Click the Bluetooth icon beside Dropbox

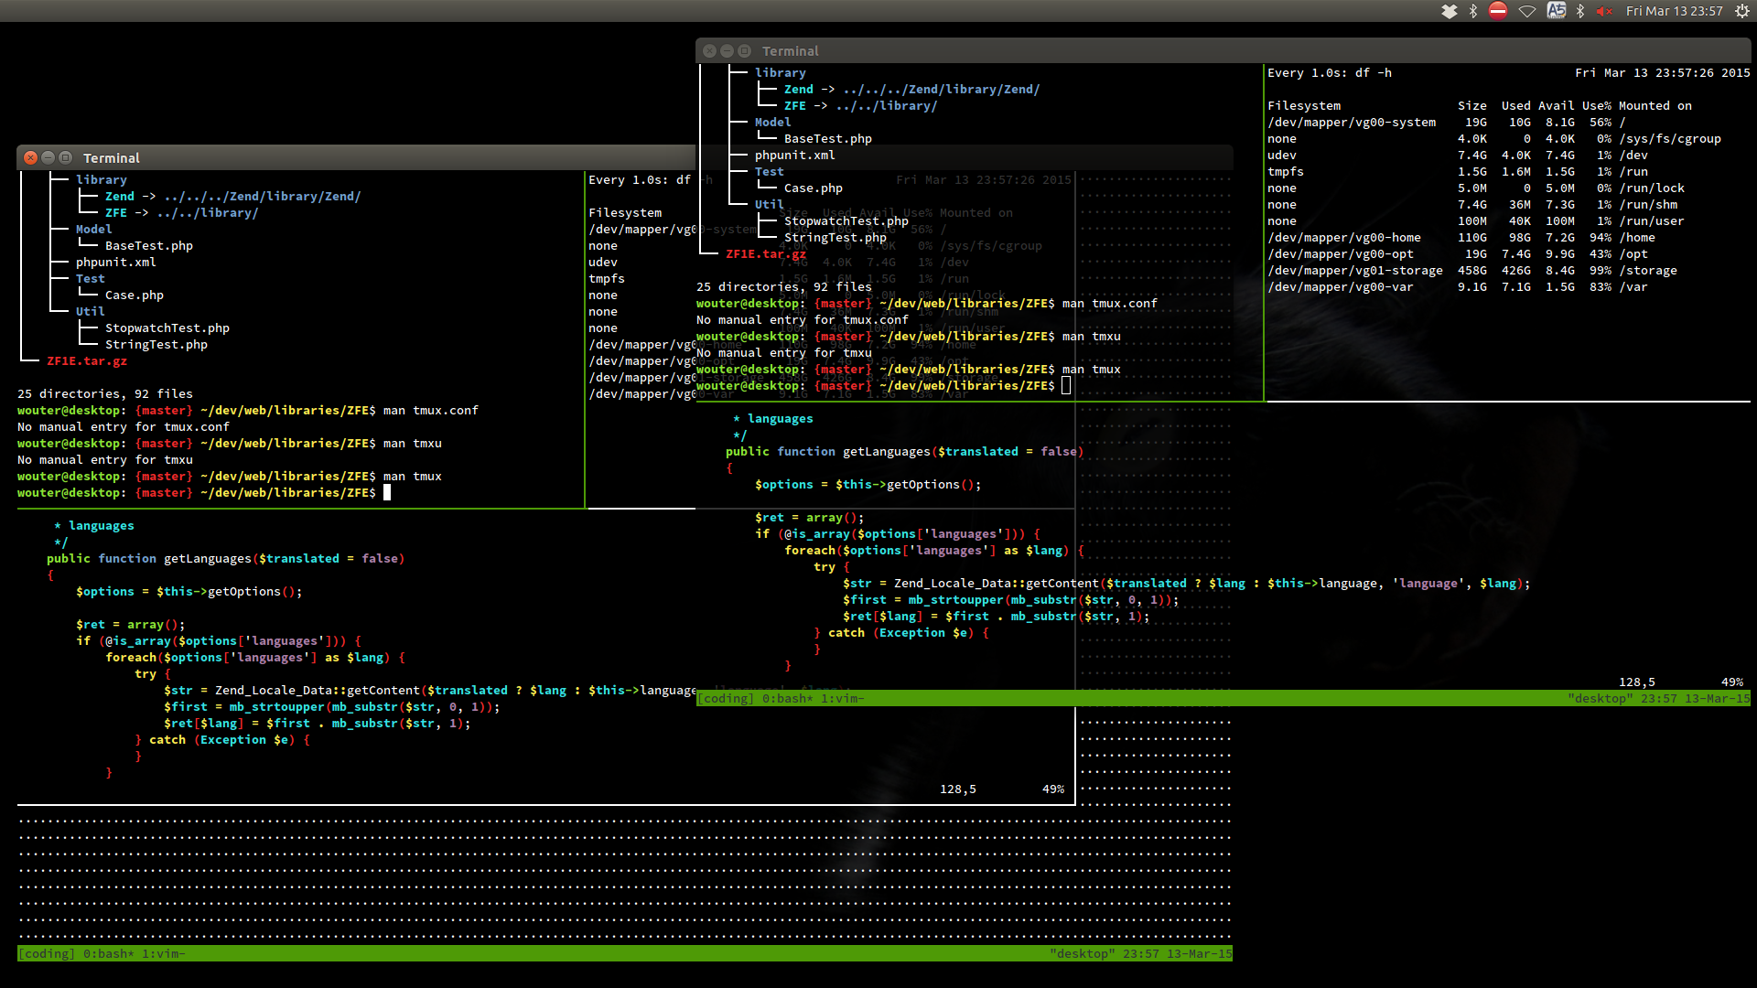coord(1473,11)
